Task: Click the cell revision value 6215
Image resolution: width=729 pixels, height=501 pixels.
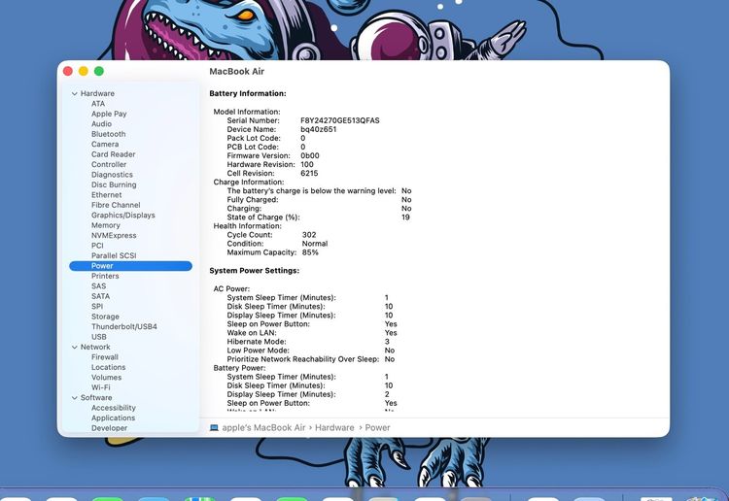Action: click(309, 173)
